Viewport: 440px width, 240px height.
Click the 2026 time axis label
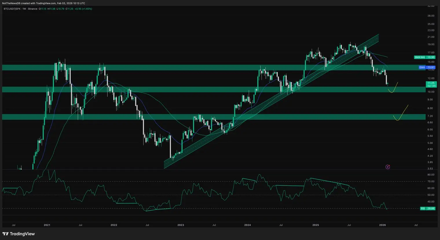(382, 225)
